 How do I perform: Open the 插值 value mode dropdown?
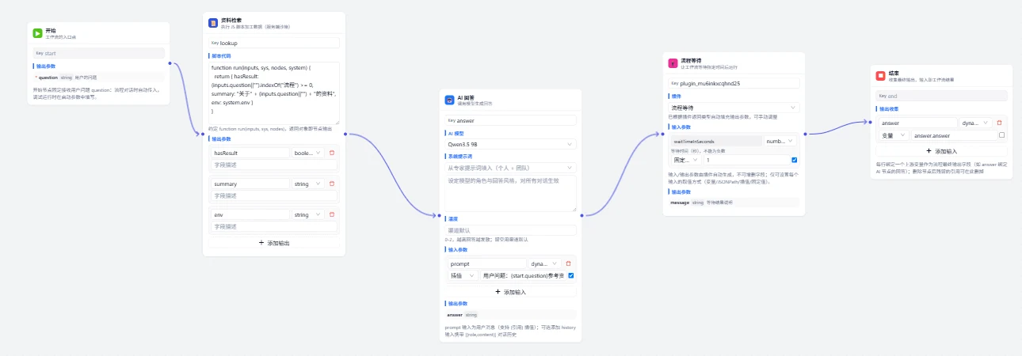click(462, 275)
